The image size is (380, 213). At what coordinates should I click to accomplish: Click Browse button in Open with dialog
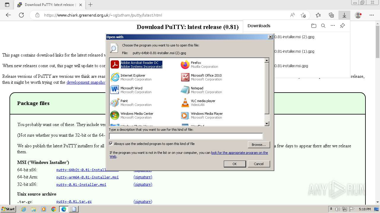pyautogui.click(x=259, y=145)
